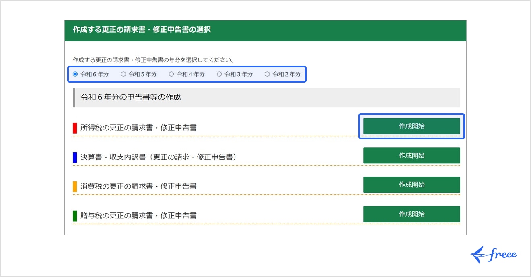Click 作成開始 in the 贈与税 row
This screenshot has height=277, width=531.
click(411, 214)
